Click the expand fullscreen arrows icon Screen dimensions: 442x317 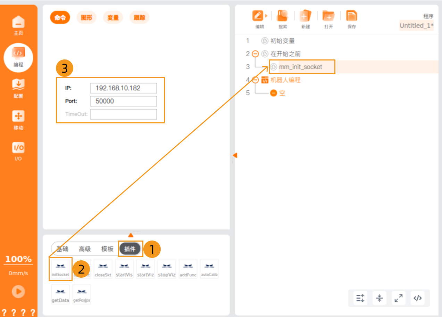399,298
